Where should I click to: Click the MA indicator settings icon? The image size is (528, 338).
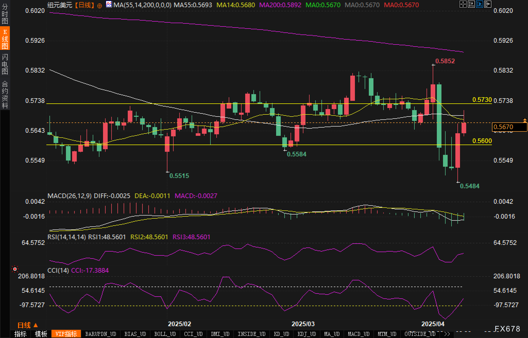(x=109, y=4)
